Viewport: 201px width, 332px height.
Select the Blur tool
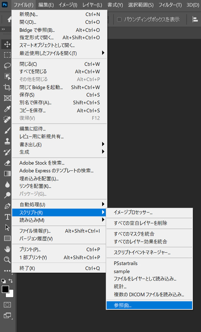(x=7, y=185)
